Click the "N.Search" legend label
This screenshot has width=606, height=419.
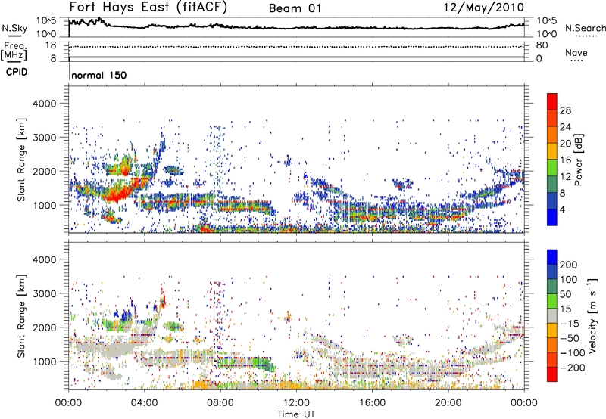[x=585, y=28]
